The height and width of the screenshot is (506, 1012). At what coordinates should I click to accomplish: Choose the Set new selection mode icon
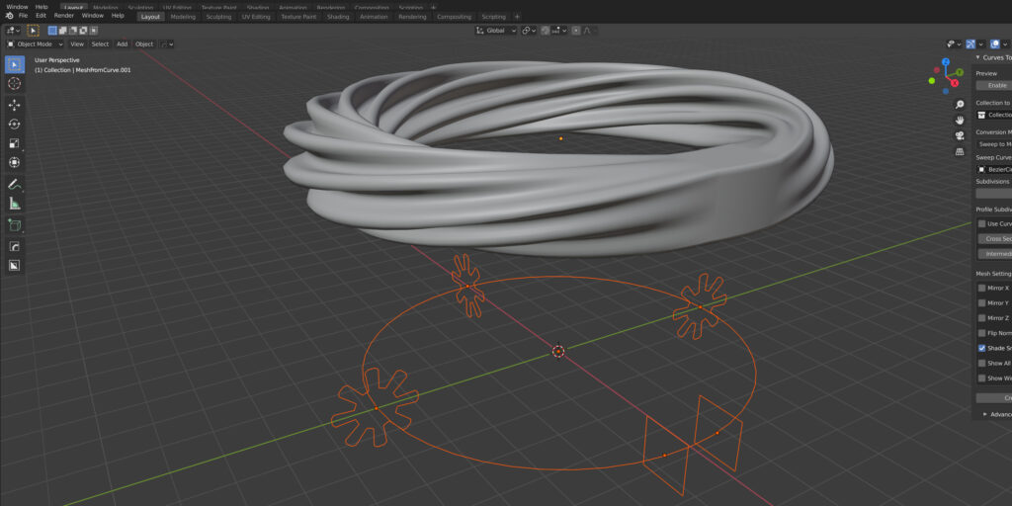[x=53, y=31]
